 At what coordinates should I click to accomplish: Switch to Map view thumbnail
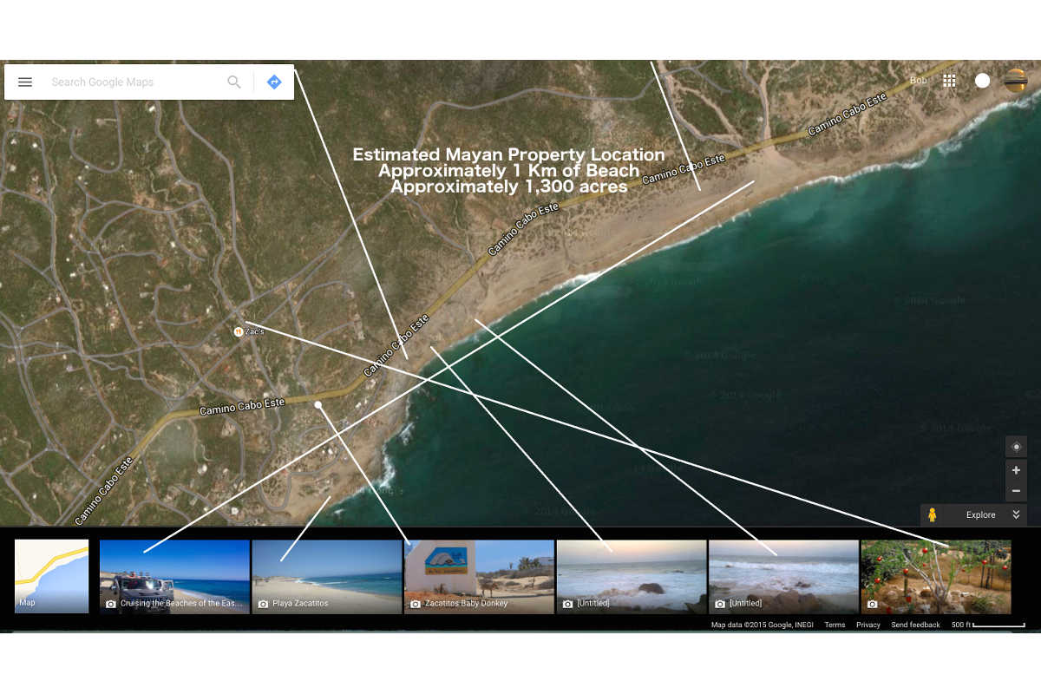coord(52,576)
